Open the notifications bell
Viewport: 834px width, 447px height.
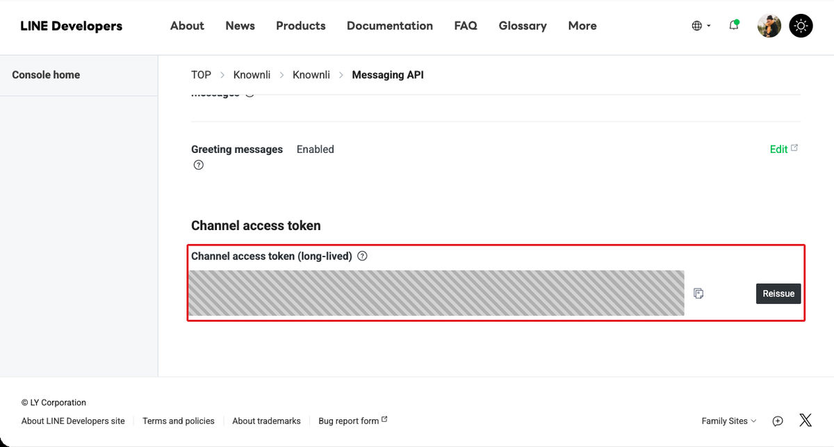coord(734,26)
